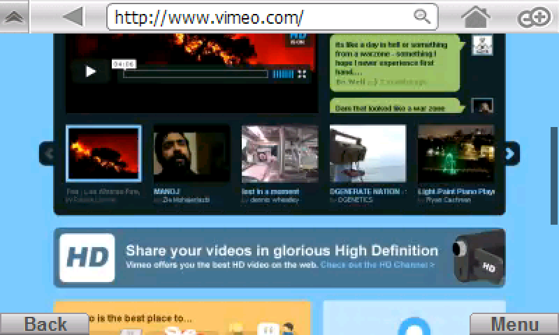Viewport: 559px width, 335px height.
Task: Select the fire video thumbnail
Action: pos(103,154)
